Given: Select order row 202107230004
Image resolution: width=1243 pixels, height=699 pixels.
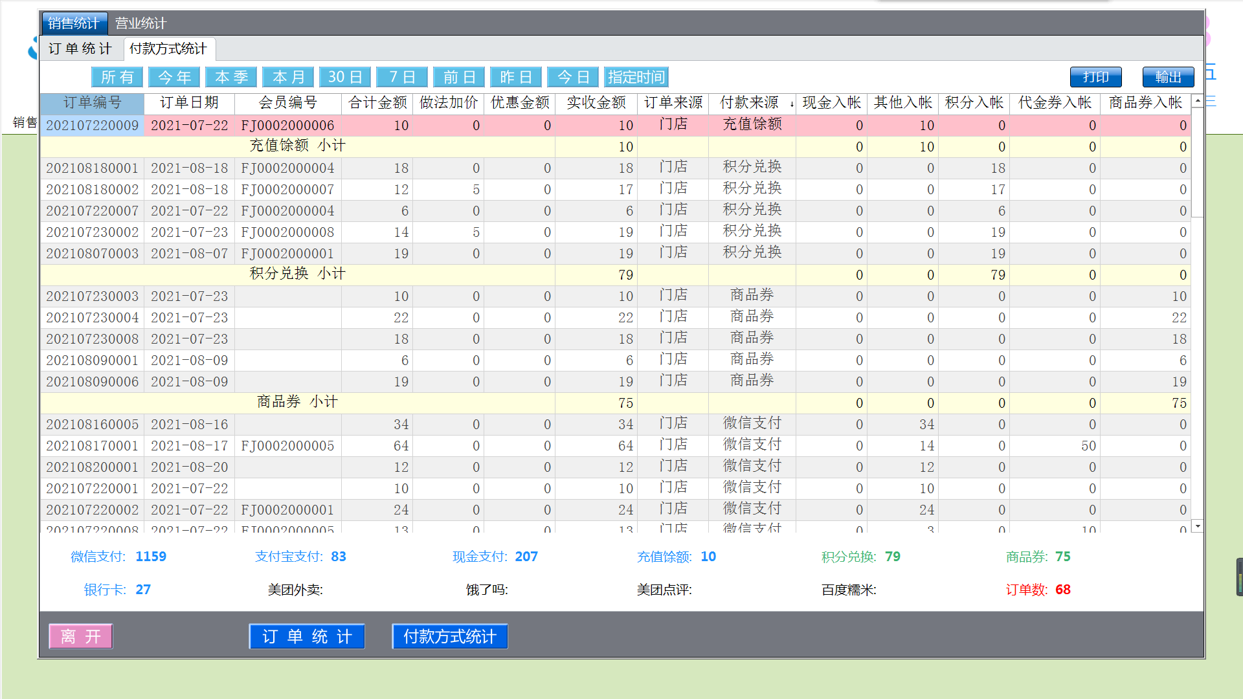Looking at the screenshot, I should pyautogui.click(x=615, y=318).
